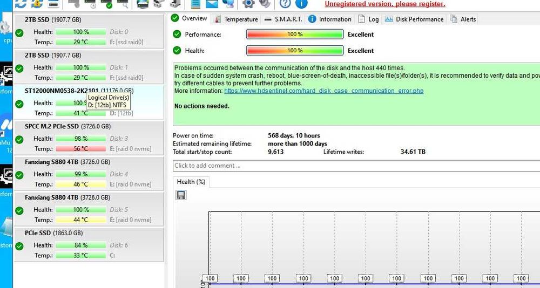Select the ST12000NM0538-2K2101 disk entry
This screenshot has width=540, height=288.
(89, 102)
